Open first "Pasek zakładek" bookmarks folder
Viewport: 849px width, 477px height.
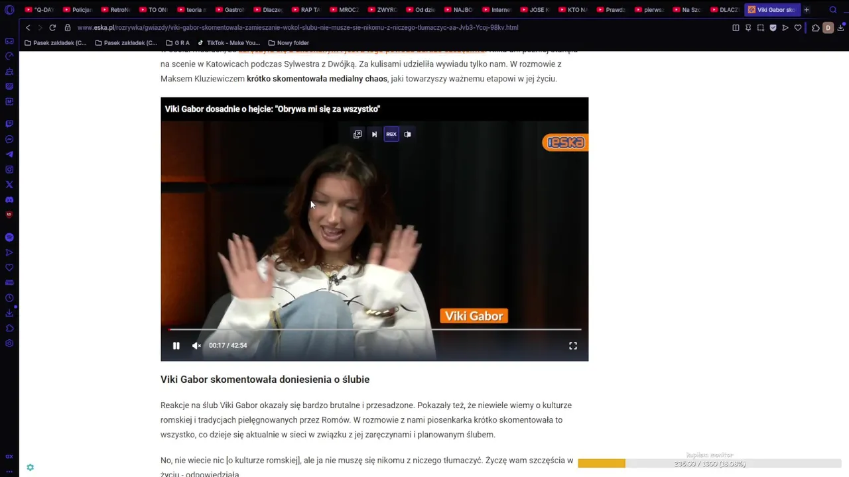coord(55,43)
